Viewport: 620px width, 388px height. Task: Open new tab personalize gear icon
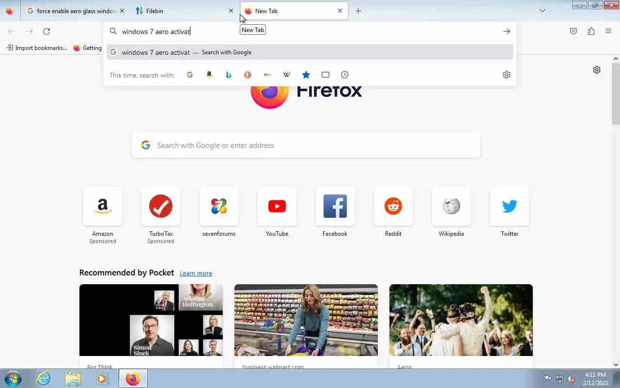[597, 70]
